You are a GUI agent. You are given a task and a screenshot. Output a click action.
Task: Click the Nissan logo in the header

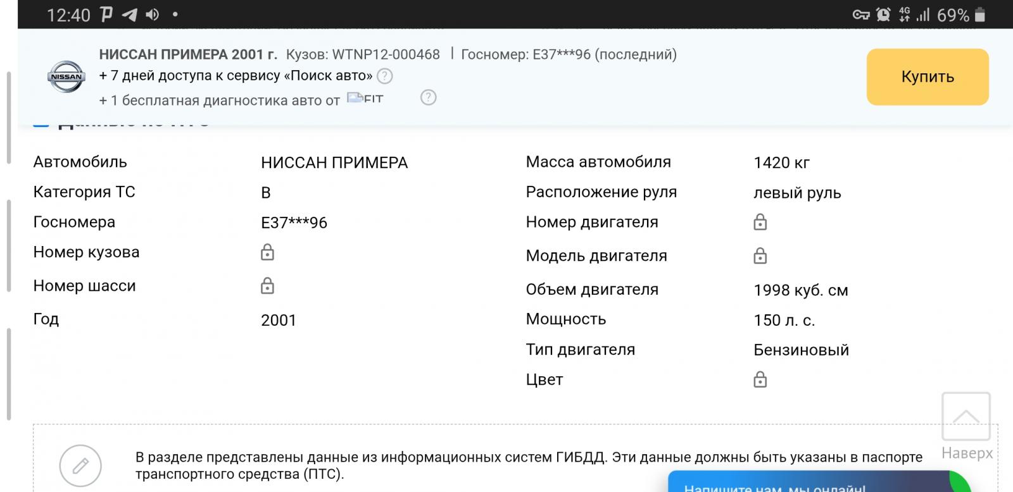click(66, 77)
